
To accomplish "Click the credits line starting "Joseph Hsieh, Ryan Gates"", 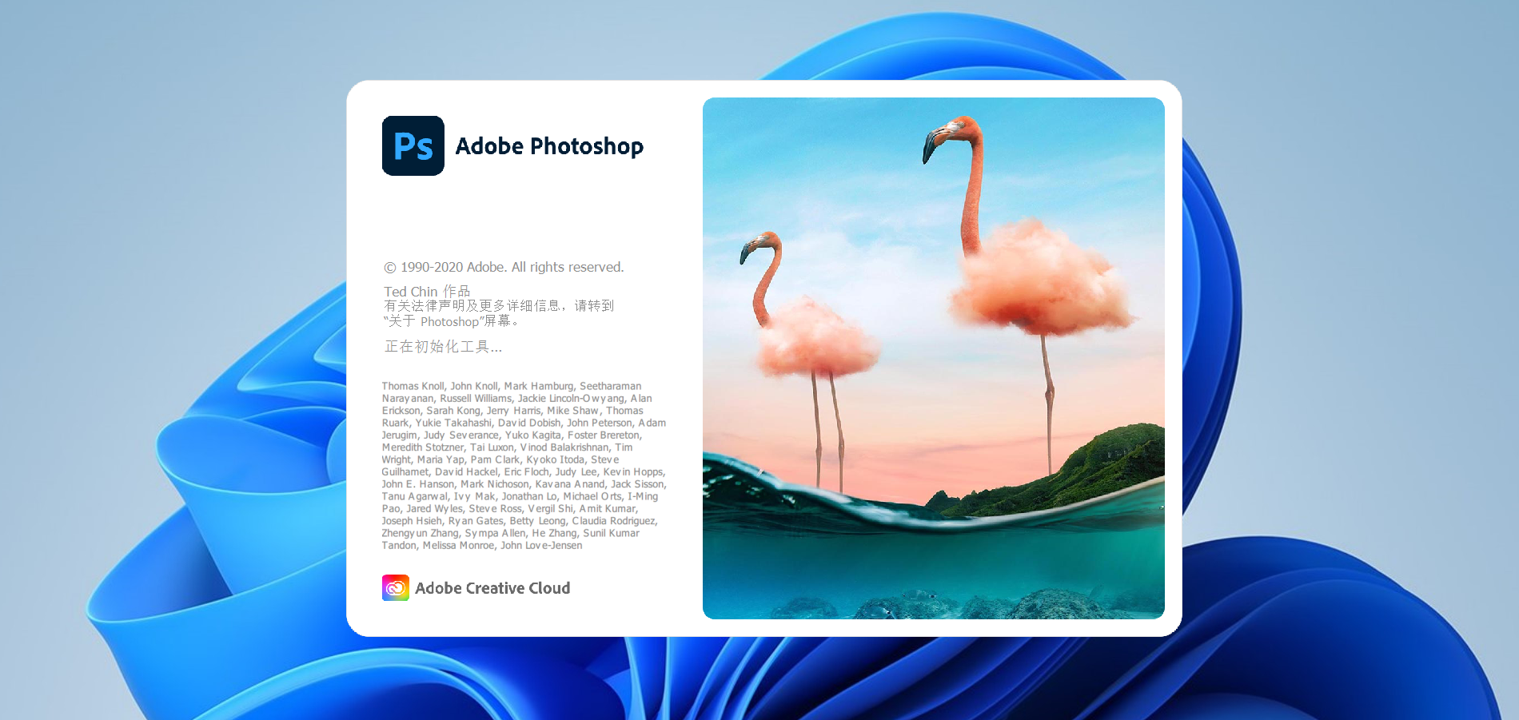I will click(520, 521).
